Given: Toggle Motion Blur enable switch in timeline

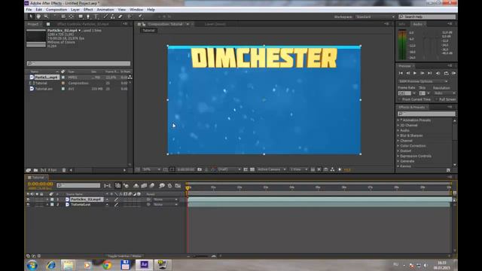Looking at the screenshot, I should (x=152, y=186).
